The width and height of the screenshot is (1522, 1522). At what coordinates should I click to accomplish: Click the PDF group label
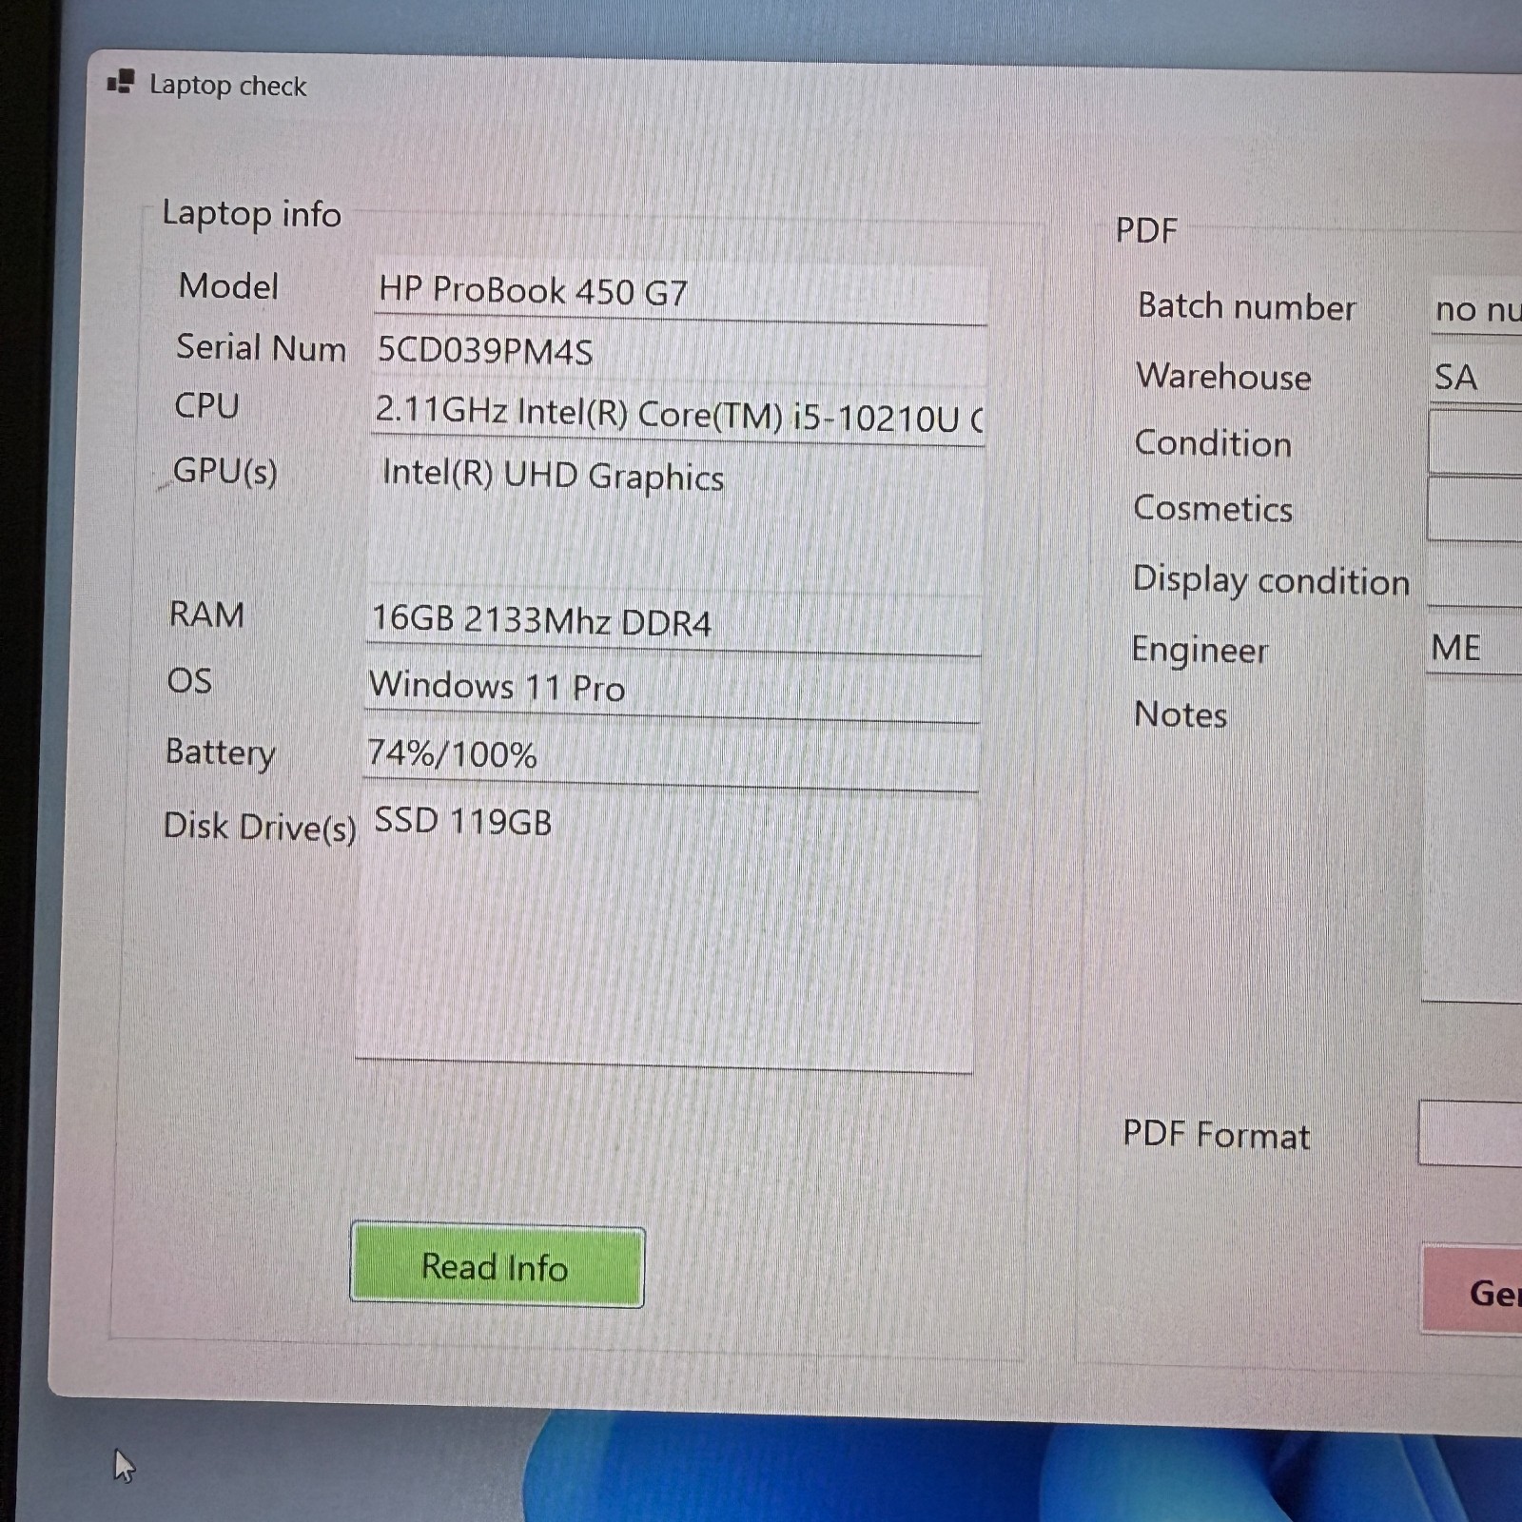1146,230
